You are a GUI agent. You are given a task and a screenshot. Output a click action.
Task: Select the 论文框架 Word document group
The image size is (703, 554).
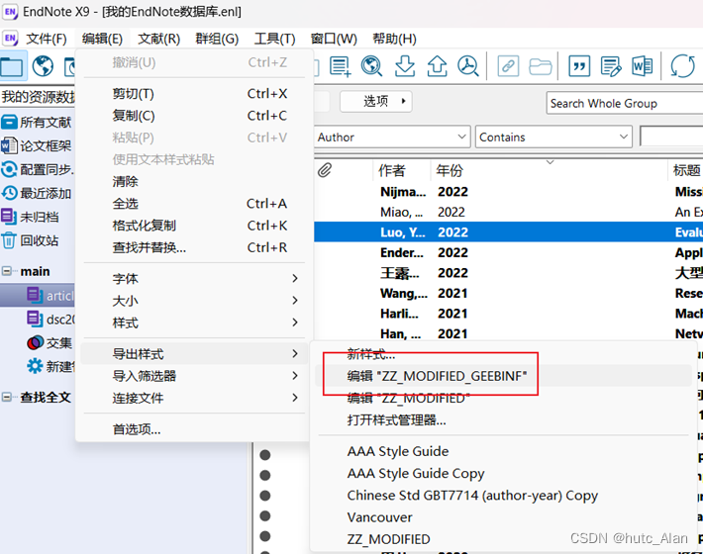(x=37, y=145)
